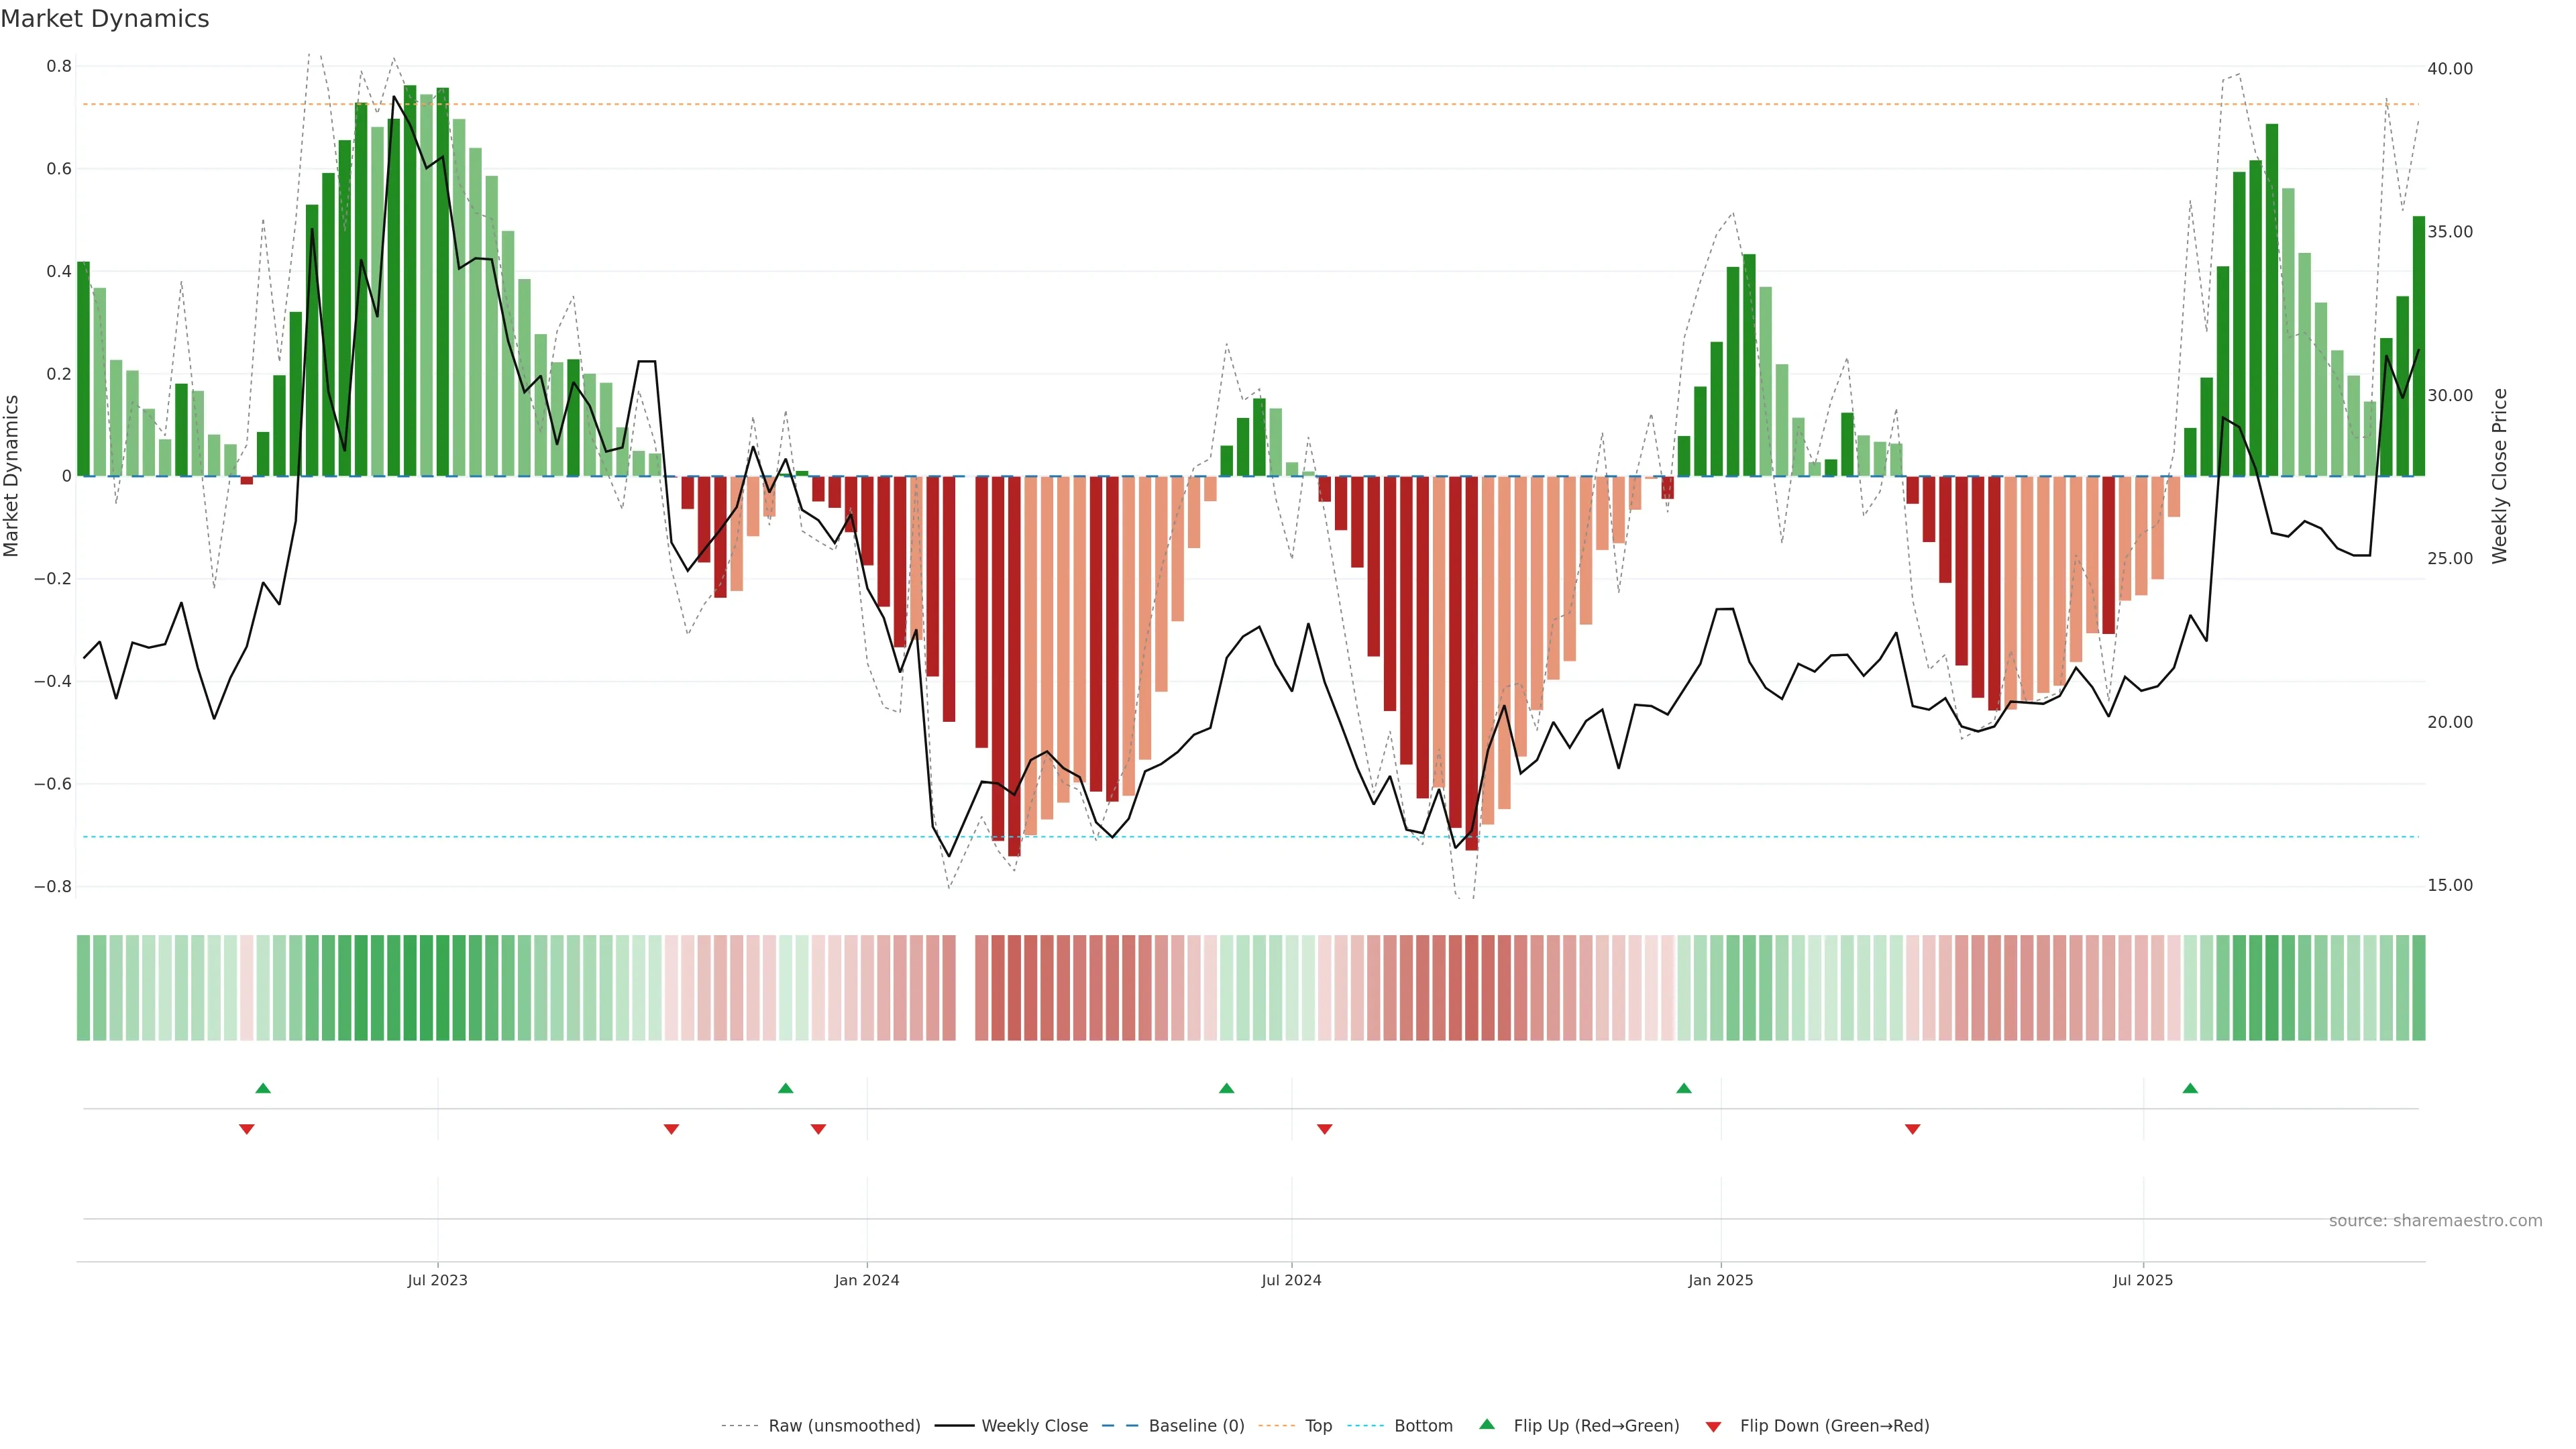2576x1449 pixels.
Task: Toggle the Baseline (0) legend entry
Action: pyautogui.click(x=1196, y=1426)
